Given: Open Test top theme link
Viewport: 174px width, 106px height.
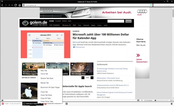Looking at the screenshot, I should pyautogui.click(x=80, y=25).
